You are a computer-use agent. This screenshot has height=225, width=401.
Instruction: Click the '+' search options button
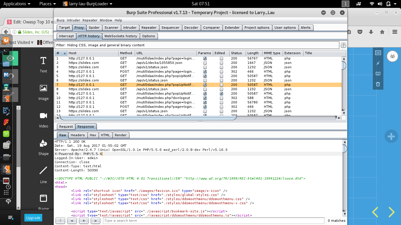(x=84, y=221)
